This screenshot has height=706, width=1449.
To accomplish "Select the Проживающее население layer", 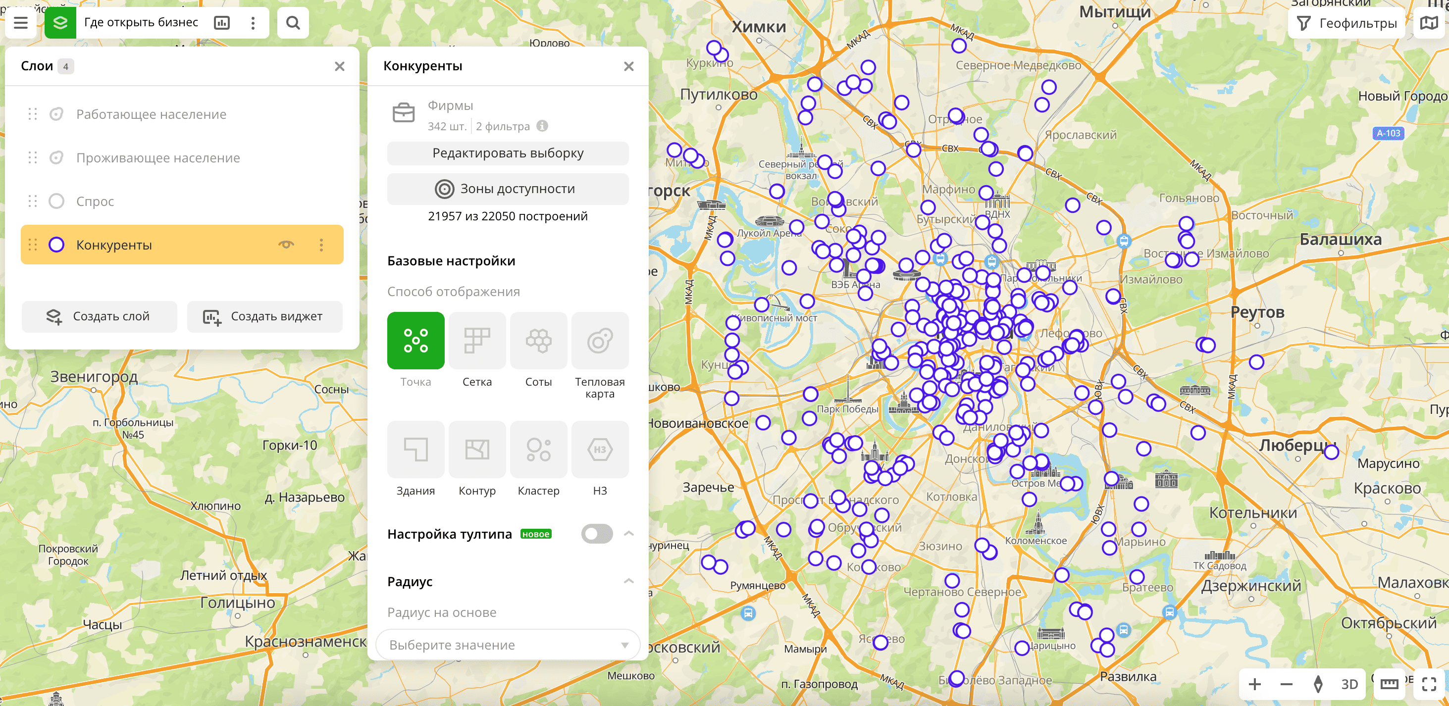I will [x=182, y=157].
